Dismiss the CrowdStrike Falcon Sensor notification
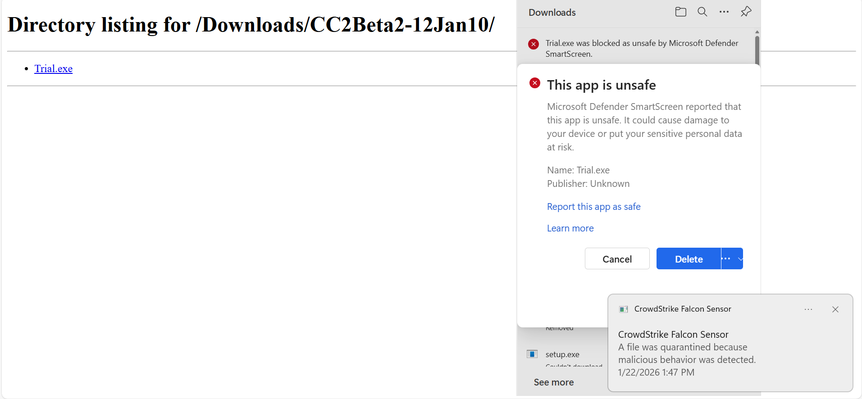The height and width of the screenshot is (399, 862). point(835,309)
